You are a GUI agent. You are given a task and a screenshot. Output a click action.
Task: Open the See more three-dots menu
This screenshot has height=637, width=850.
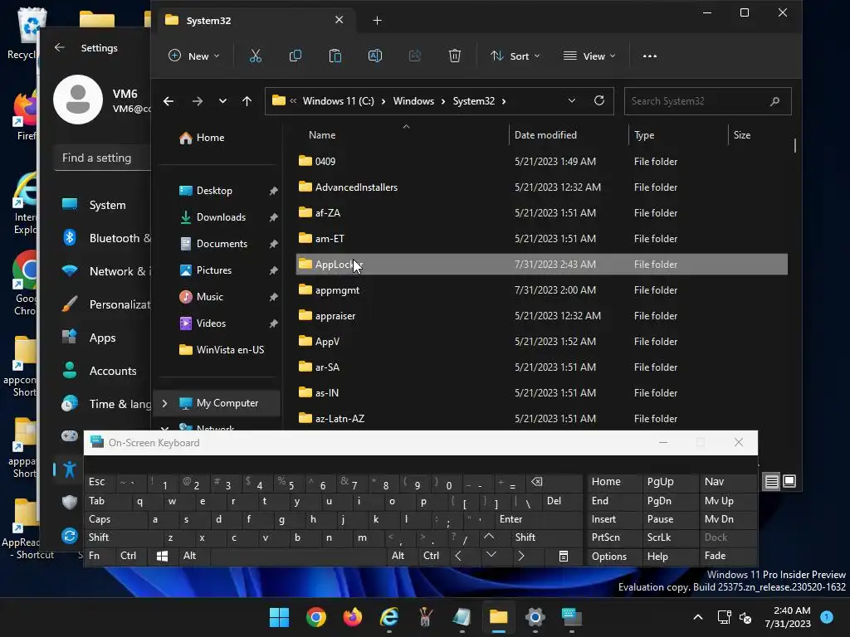click(649, 56)
